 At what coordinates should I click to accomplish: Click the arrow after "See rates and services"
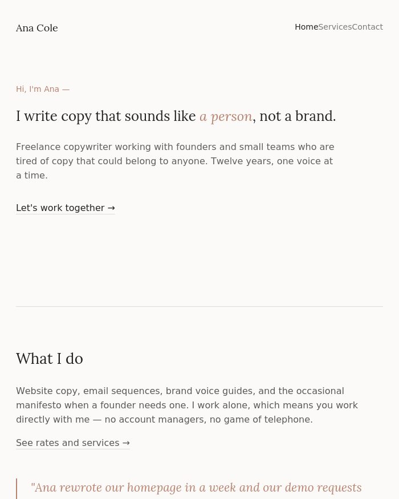(x=126, y=443)
